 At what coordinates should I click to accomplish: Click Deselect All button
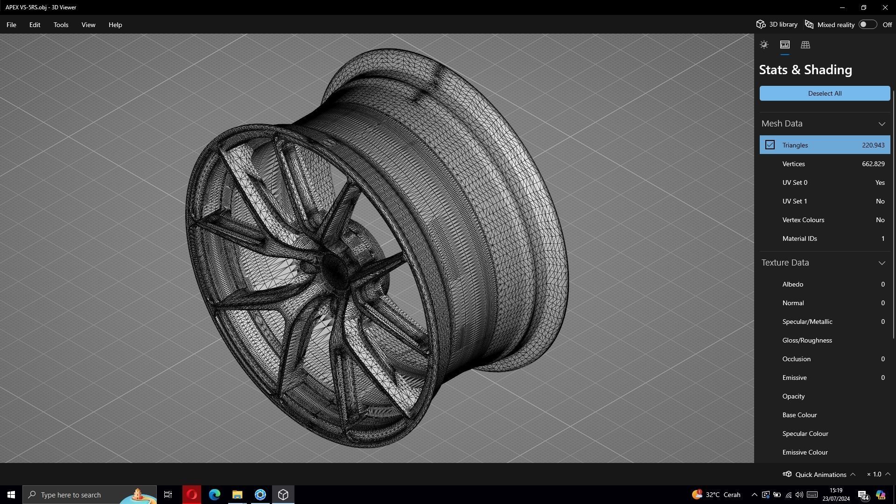[825, 93]
